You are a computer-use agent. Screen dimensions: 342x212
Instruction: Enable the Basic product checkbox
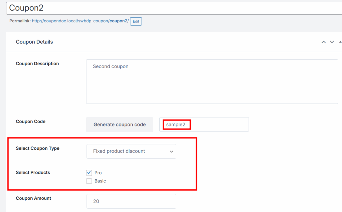89,181
